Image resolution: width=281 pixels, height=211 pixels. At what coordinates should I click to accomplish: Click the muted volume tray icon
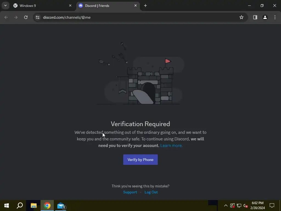point(246,206)
